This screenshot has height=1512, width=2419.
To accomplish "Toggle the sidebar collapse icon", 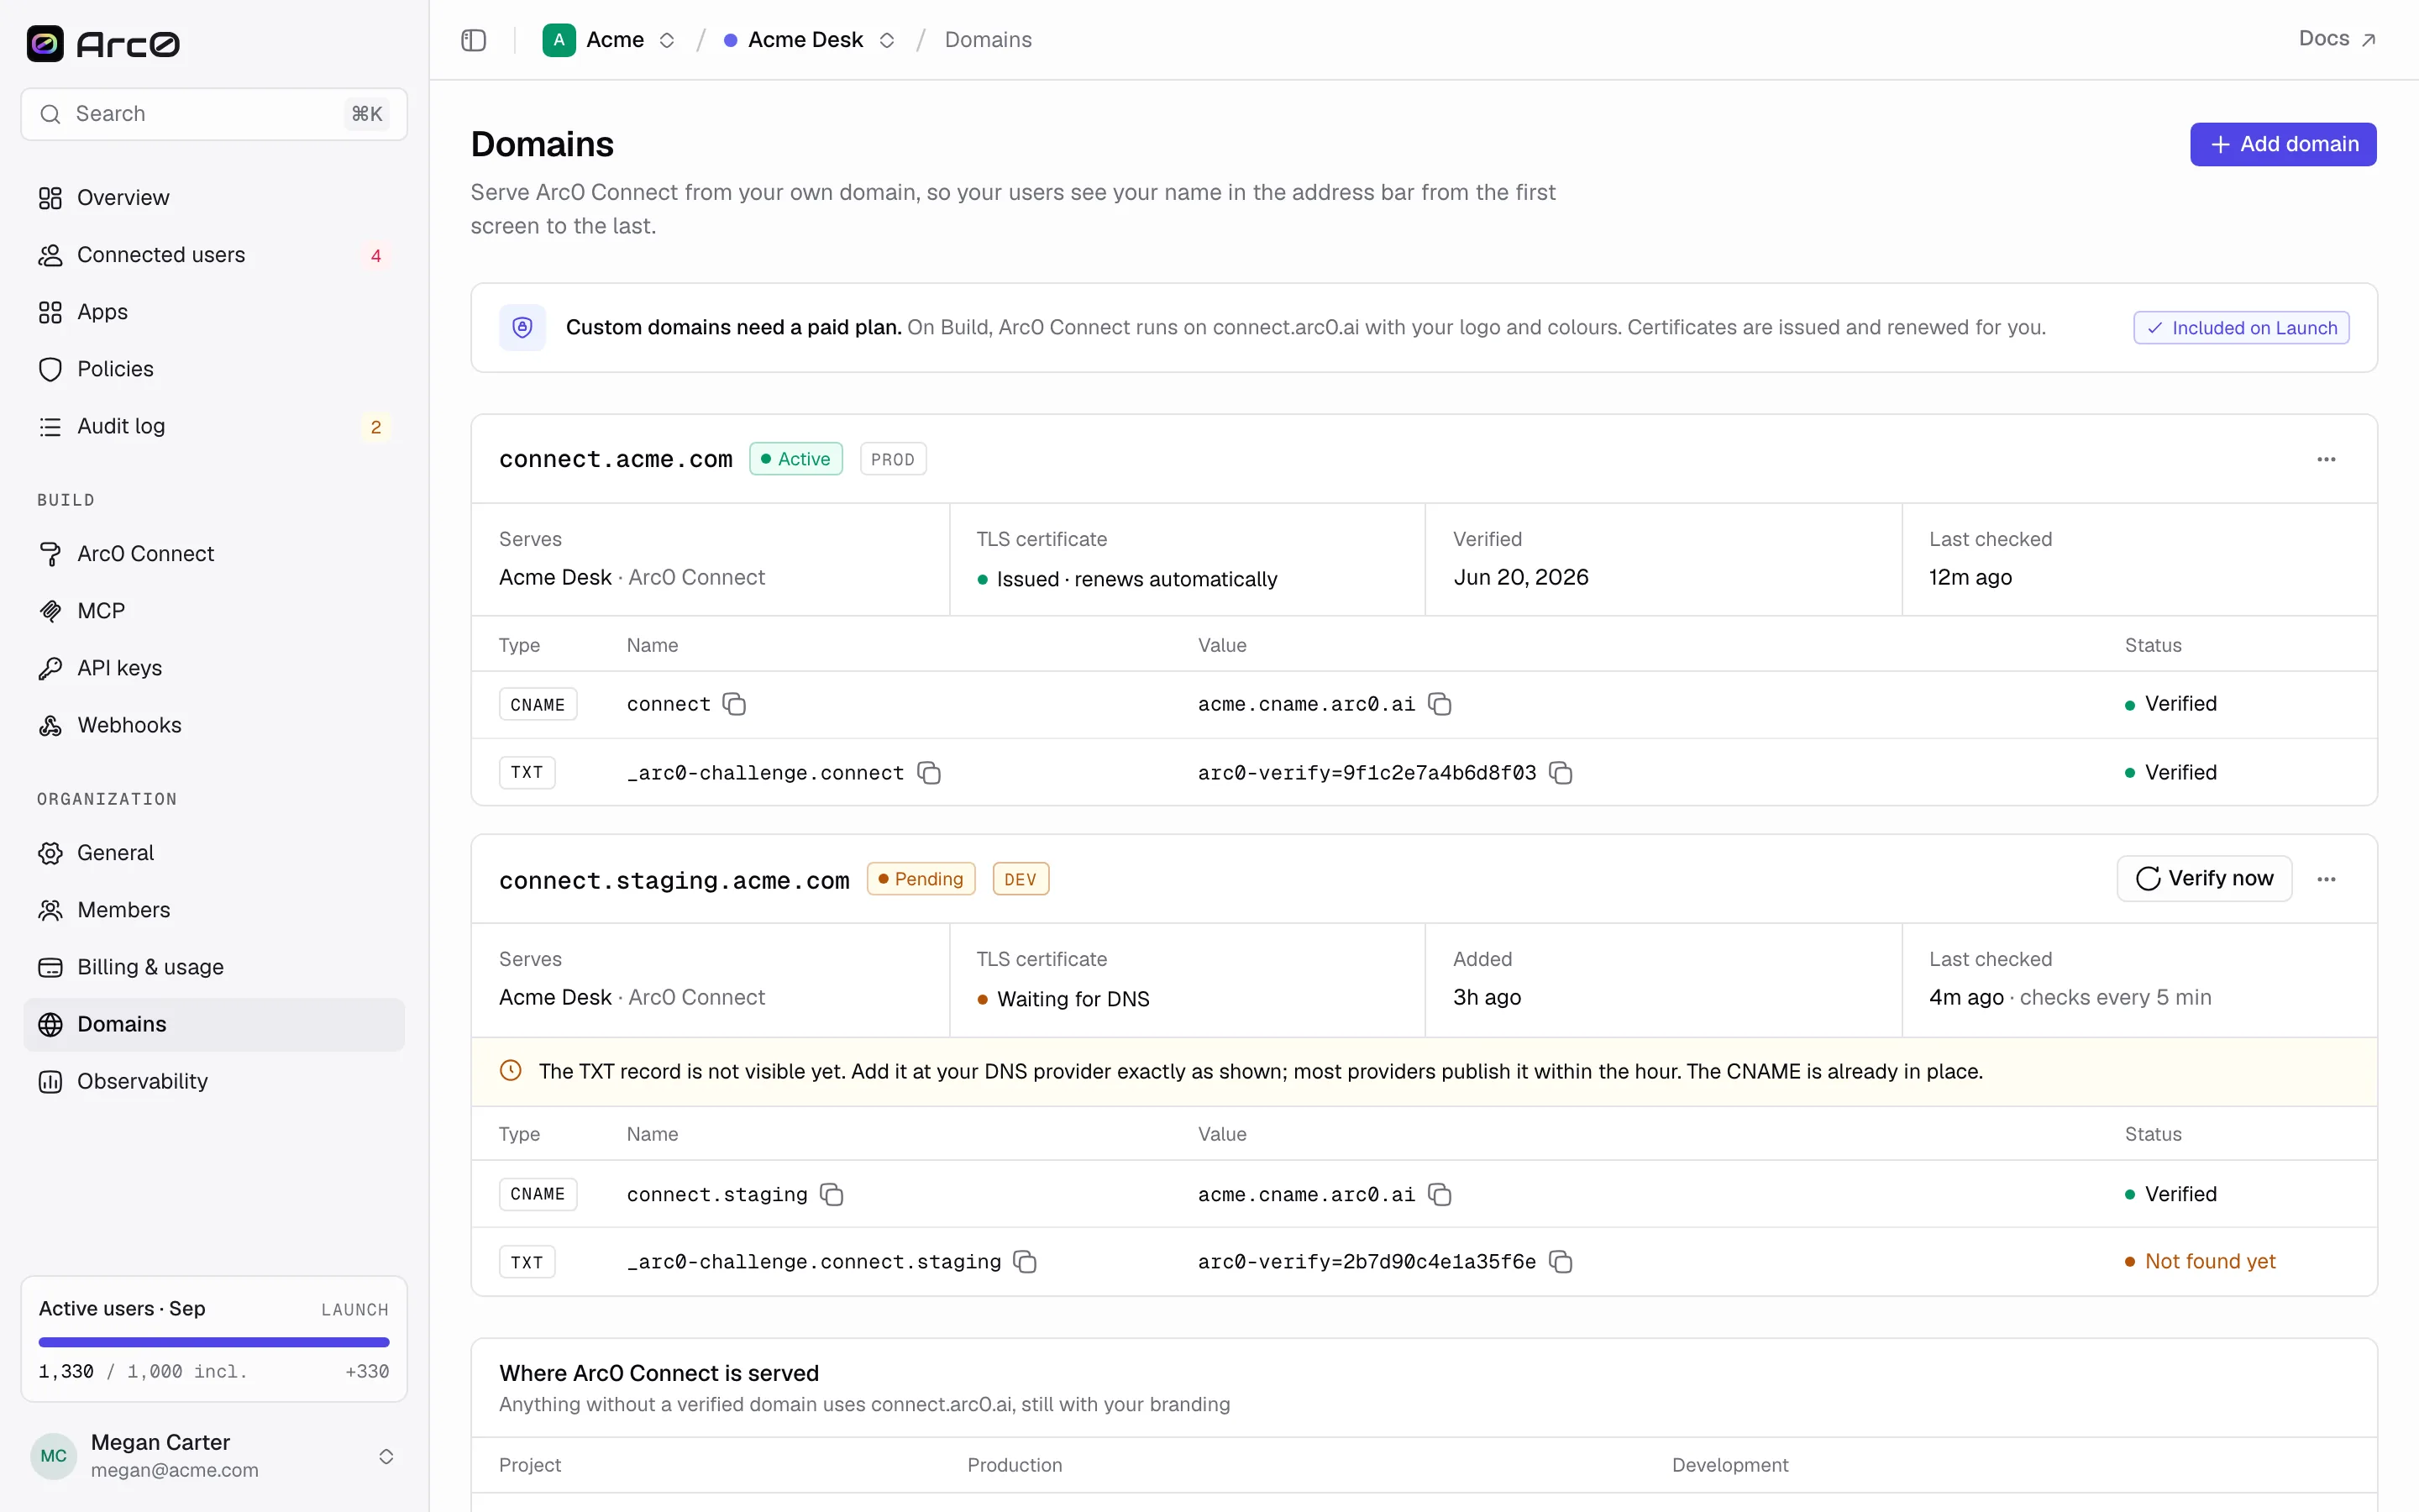I will pyautogui.click(x=474, y=40).
